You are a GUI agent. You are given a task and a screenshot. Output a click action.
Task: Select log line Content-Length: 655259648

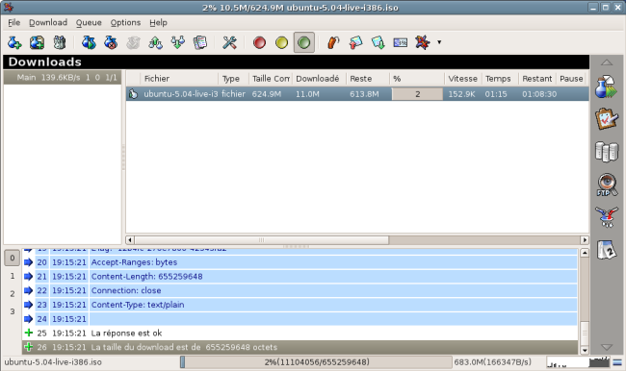pos(300,277)
